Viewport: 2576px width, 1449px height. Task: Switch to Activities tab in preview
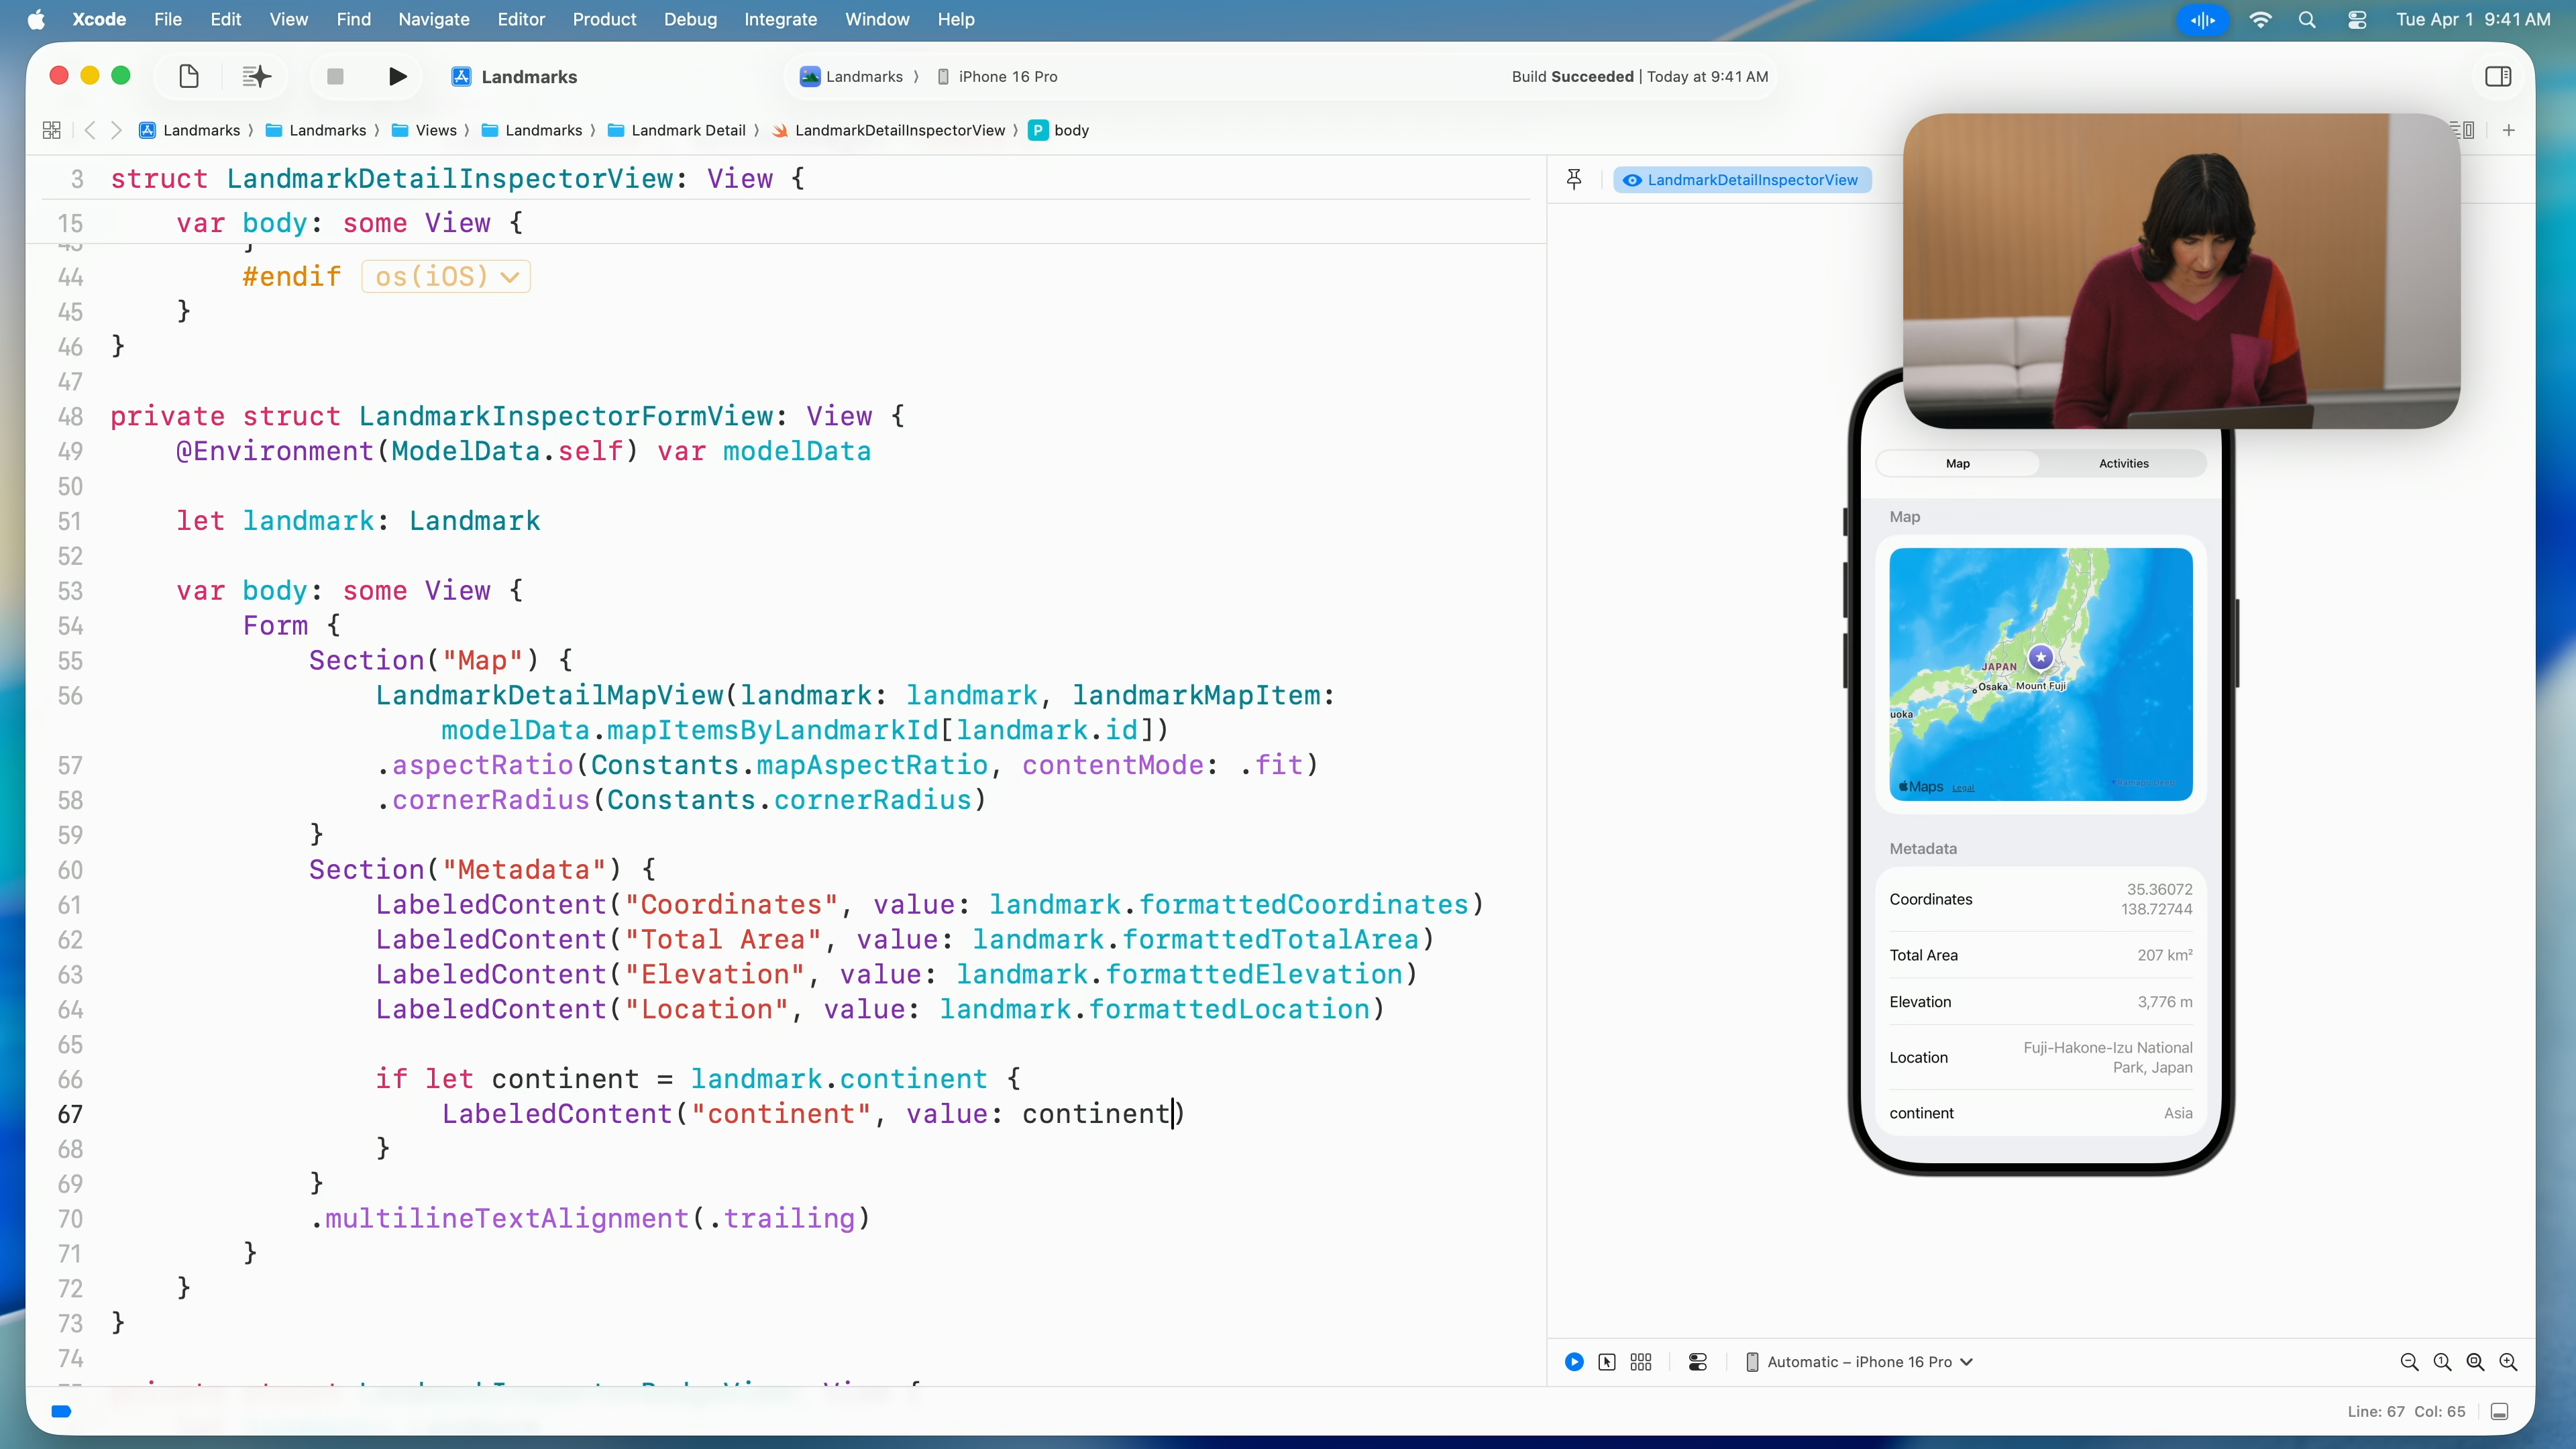(2123, 464)
